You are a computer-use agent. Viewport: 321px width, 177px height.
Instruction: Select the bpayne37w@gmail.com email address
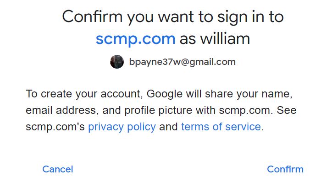(x=182, y=62)
